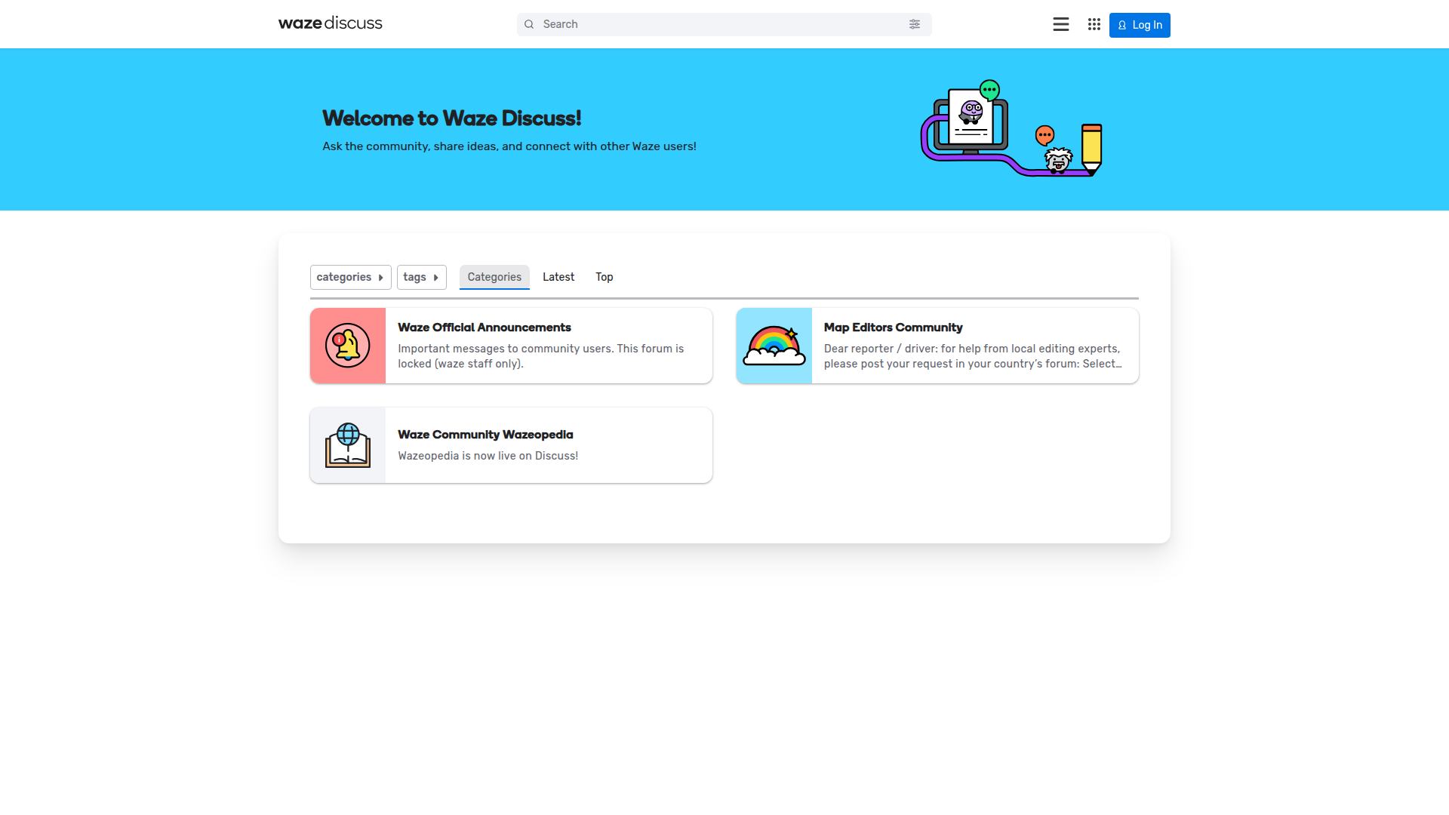Viewport: 1449px width, 815px height.
Task: Open Waze Official Announcements category
Action: coord(485,328)
